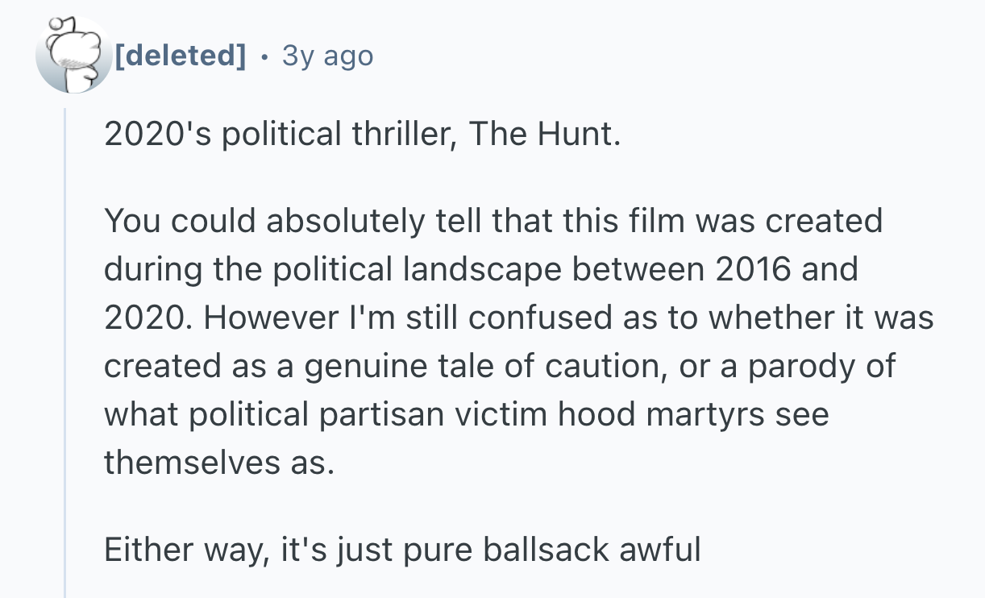Image resolution: width=985 pixels, height=598 pixels.
Task: Click the word "awful" ending the comment
Action: click(659, 550)
